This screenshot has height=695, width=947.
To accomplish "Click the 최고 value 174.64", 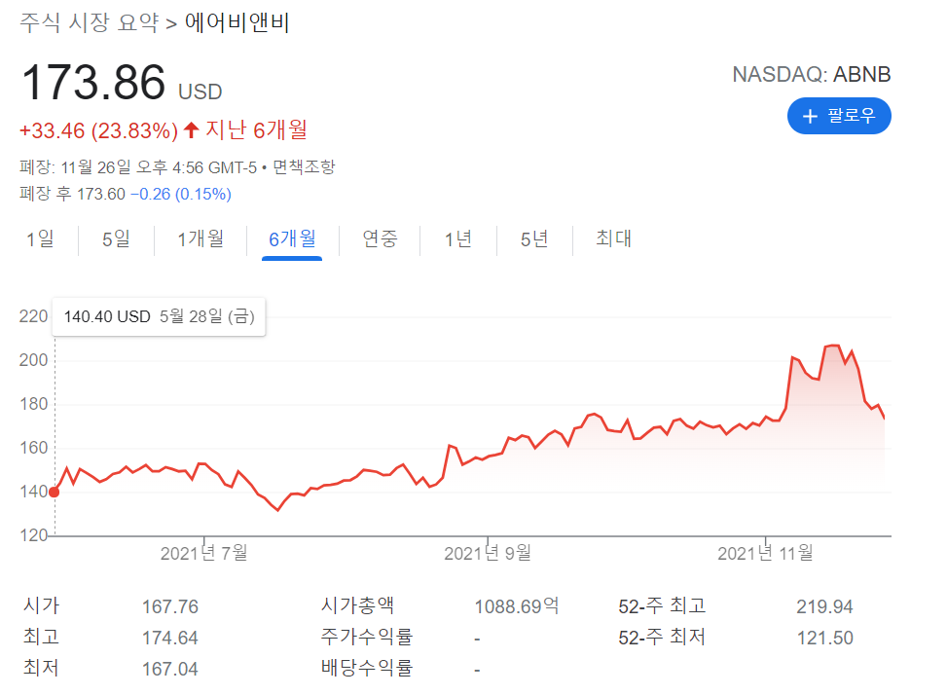I will tap(169, 638).
